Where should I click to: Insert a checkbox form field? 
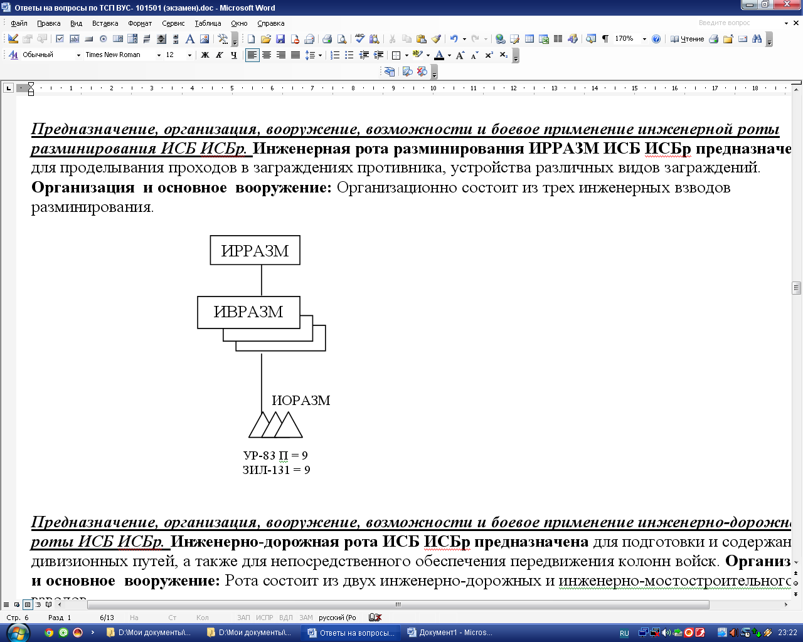pyautogui.click(x=60, y=39)
